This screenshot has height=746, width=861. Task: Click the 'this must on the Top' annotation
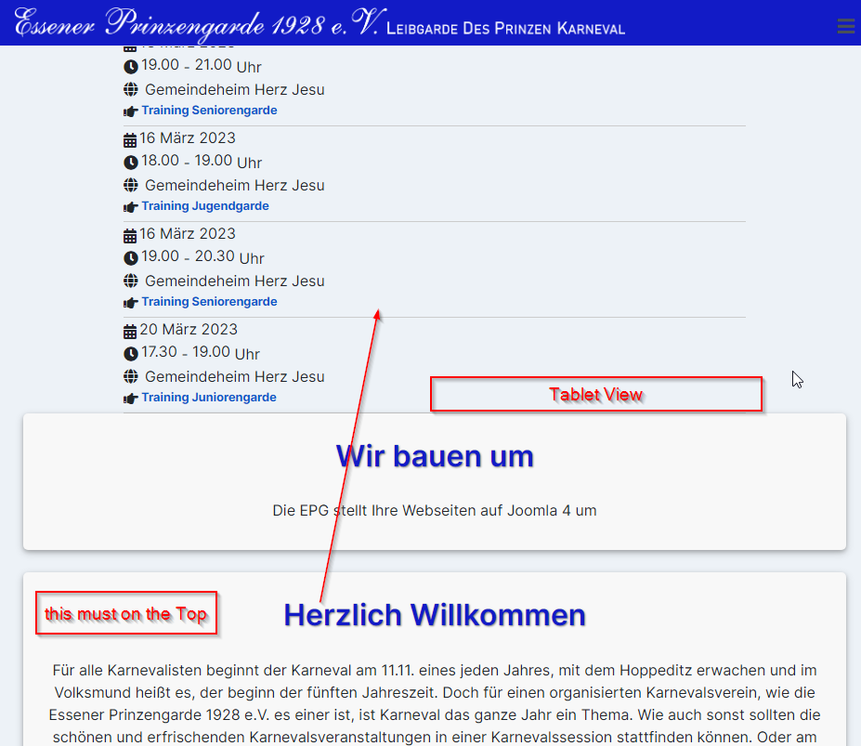tap(126, 613)
